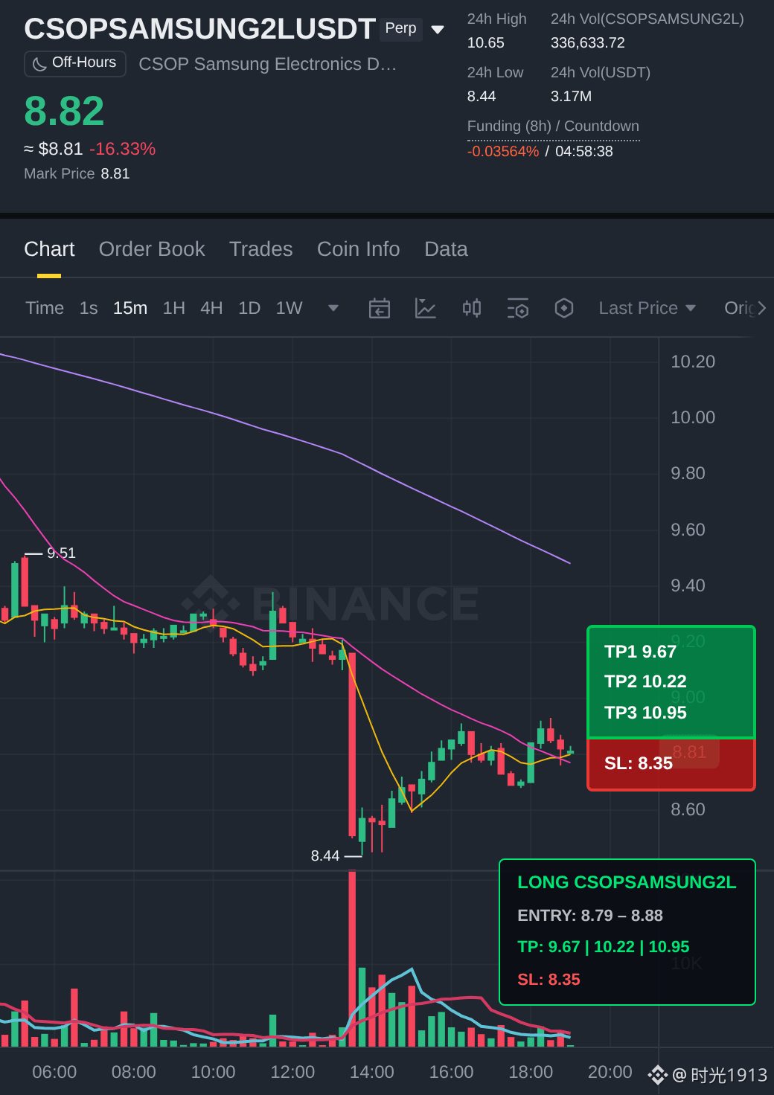Select the 1s interval
The height and width of the screenshot is (1095, 774).
pyautogui.click(x=89, y=308)
